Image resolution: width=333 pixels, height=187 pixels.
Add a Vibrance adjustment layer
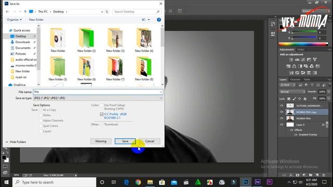click(315, 60)
